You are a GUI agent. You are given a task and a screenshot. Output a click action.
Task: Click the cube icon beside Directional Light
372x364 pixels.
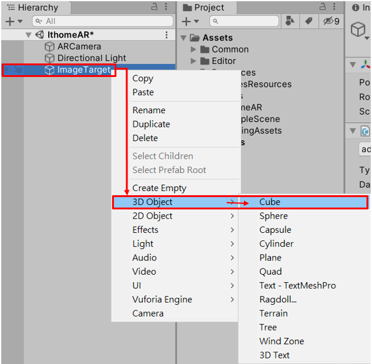tap(50, 58)
